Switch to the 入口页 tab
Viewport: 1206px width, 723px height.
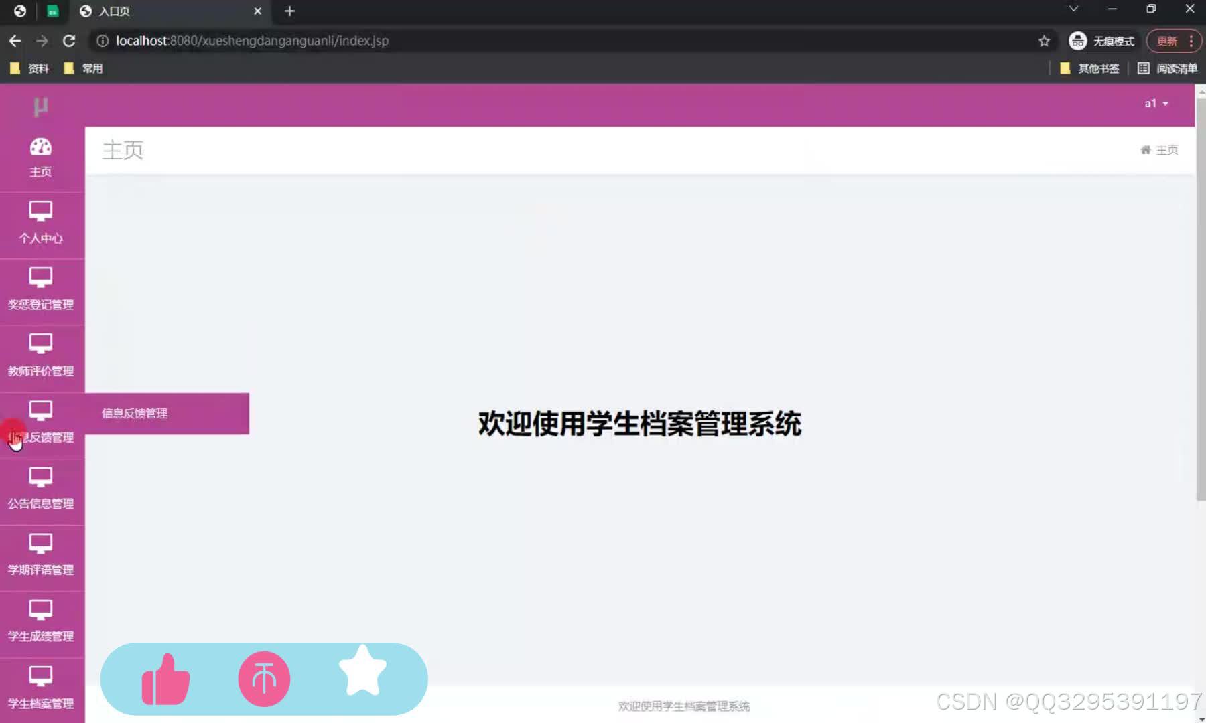(x=171, y=11)
